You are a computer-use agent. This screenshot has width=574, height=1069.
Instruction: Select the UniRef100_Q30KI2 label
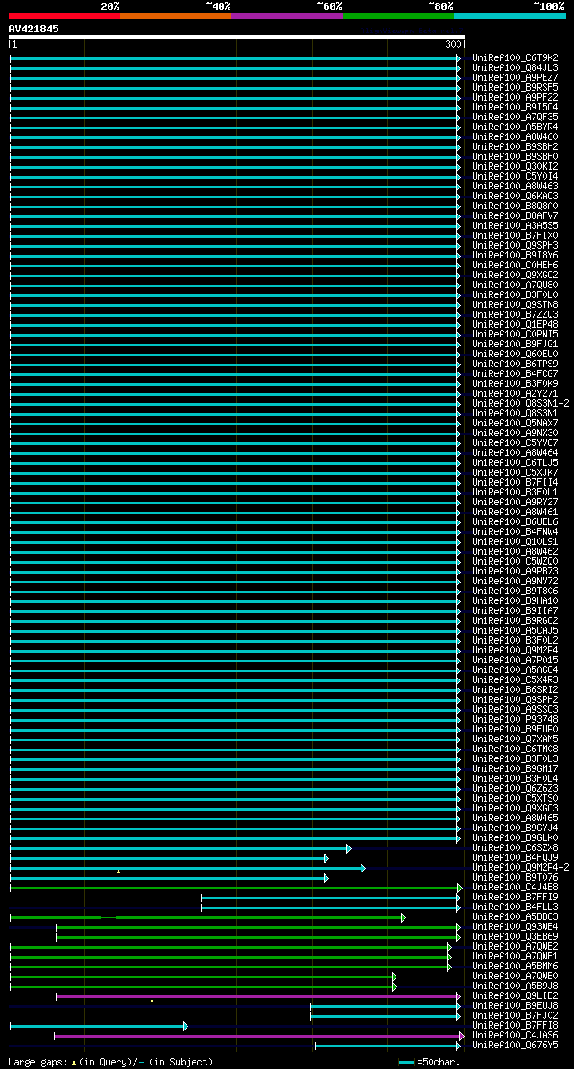point(515,166)
